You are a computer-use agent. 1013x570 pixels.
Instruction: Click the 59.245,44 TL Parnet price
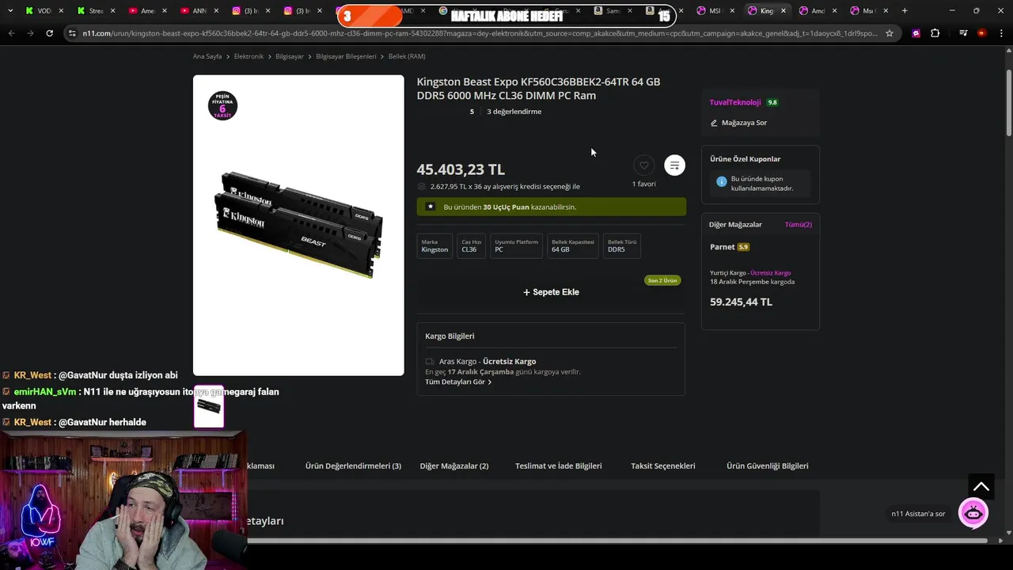point(741,302)
